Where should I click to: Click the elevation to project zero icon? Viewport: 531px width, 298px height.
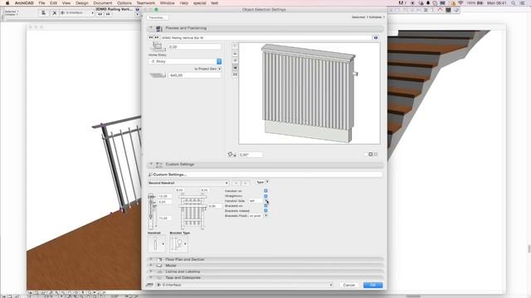pyautogui.click(x=158, y=75)
